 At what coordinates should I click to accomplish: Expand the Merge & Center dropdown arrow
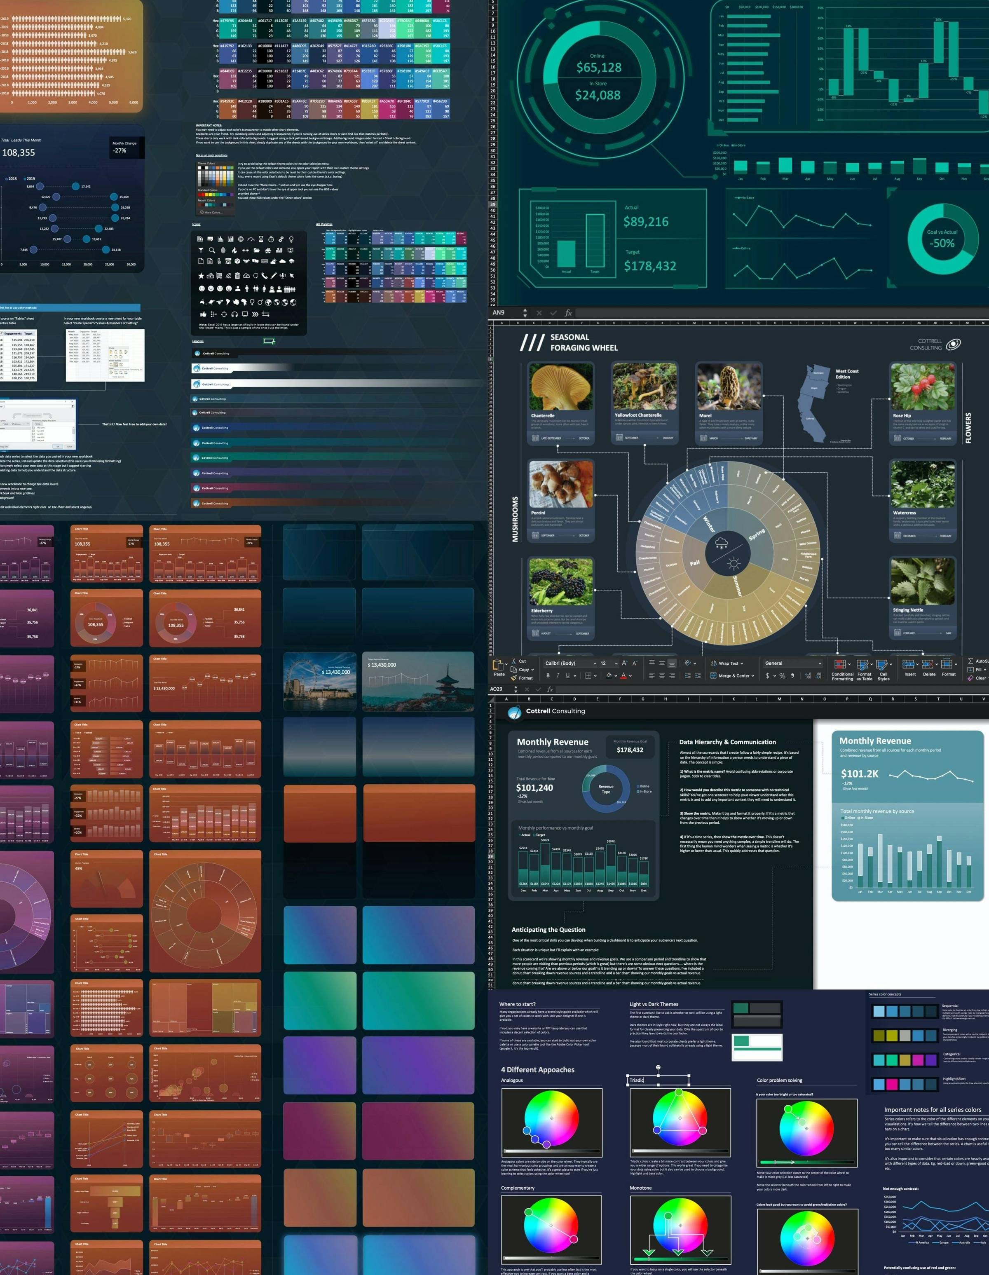753,676
